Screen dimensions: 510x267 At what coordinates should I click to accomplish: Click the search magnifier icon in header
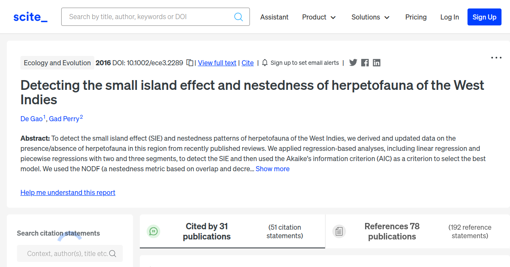click(x=238, y=17)
